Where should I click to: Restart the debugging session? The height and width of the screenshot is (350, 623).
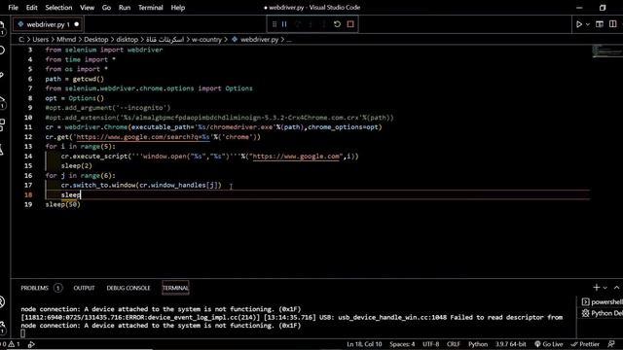click(337, 24)
